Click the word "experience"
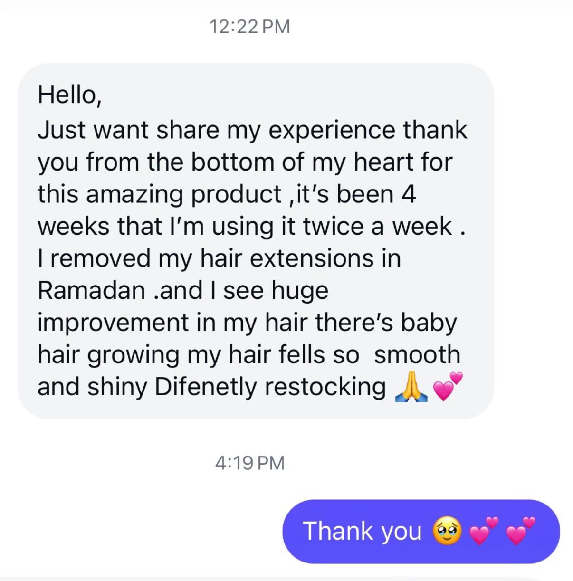573x581 pixels. pos(332,131)
